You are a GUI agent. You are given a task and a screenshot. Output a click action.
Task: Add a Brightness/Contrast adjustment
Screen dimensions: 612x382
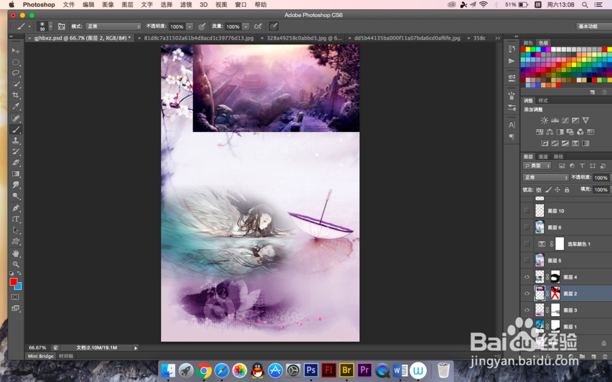tap(545, 120)
